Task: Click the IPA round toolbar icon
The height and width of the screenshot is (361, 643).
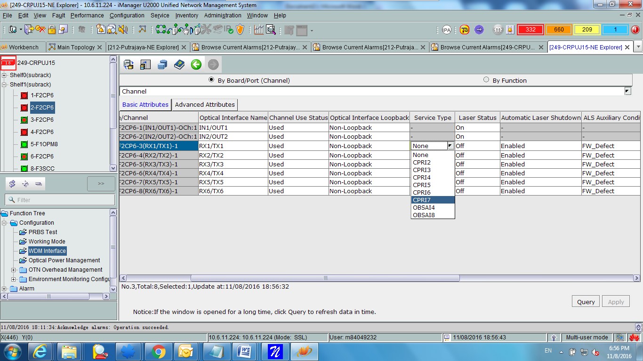Action: tap(447, 30)
